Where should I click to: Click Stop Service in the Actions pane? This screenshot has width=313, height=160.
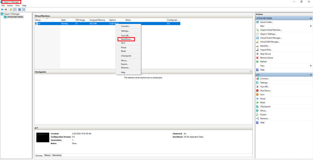point(266,54)
